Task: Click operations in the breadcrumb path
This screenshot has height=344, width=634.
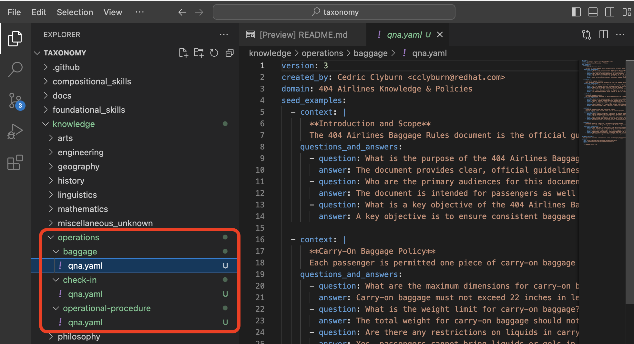Action: coord(322,53)
